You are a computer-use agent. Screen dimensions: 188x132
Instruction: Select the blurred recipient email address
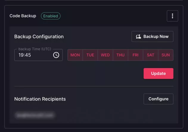tap(35, 114)
